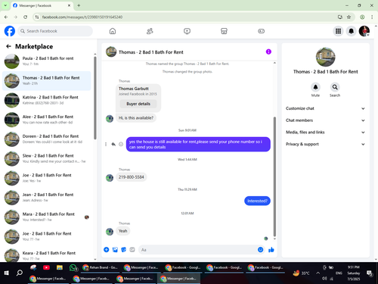This screenshot has width=378, height=284.
Task: Switch to Rehan Brand Chrome taskbar window
Action: pyautogui.click(x=100, y=267)
